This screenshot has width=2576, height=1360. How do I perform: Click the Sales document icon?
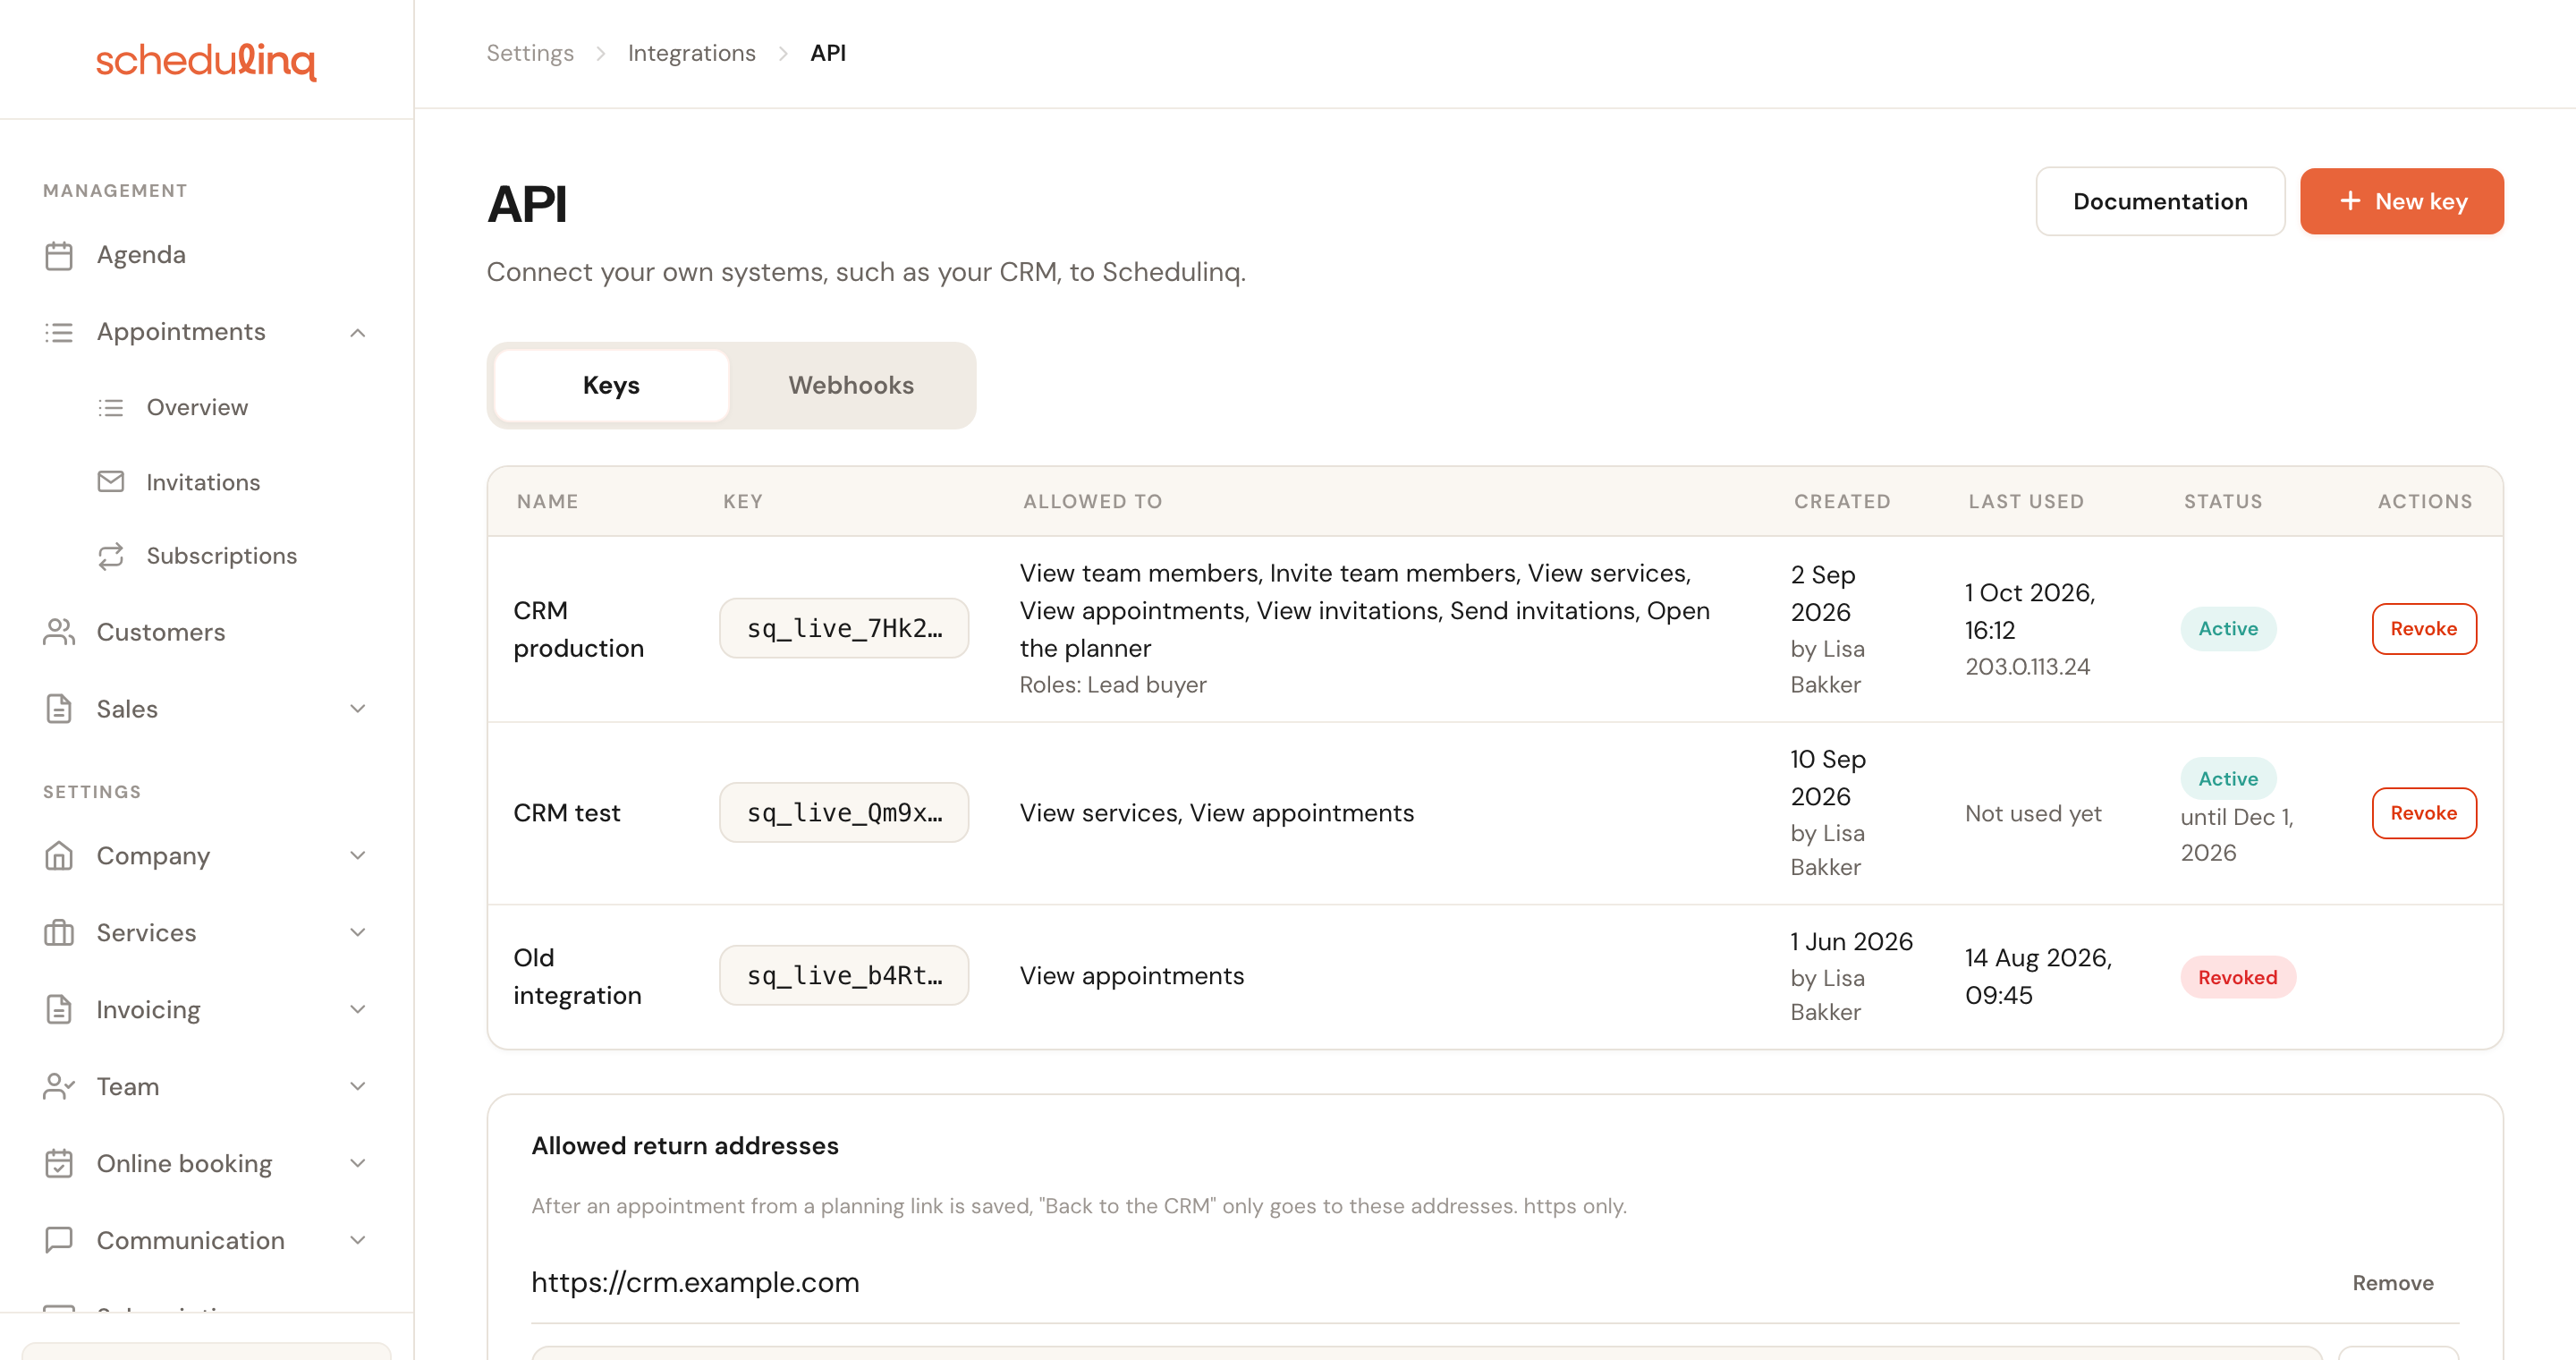tap(59, 709)
